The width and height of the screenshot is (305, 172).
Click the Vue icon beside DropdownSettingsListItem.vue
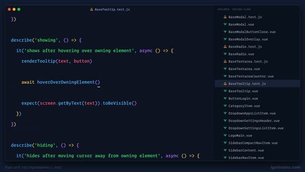(225, 128)
